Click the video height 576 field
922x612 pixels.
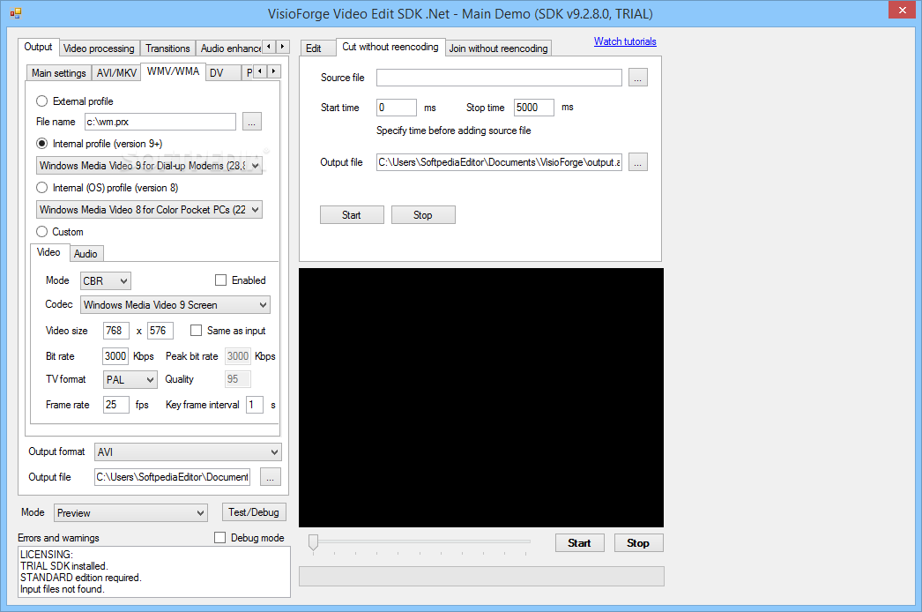tap(160, 331)
